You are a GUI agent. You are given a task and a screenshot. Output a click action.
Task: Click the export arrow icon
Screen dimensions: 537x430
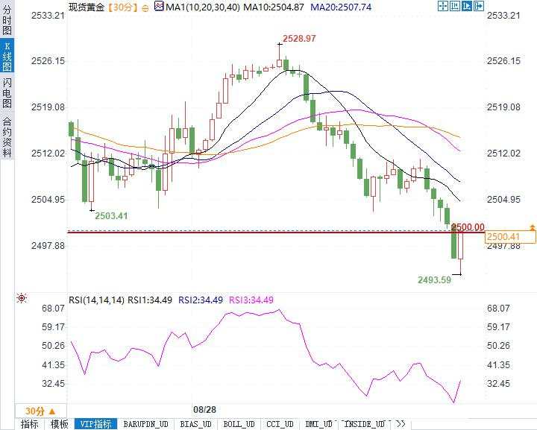click(x=478, y=6)
